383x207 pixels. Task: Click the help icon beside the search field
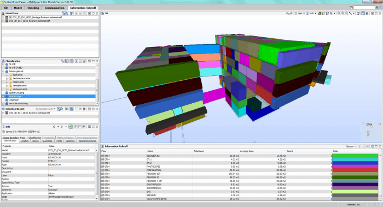(x=380, y=8)
